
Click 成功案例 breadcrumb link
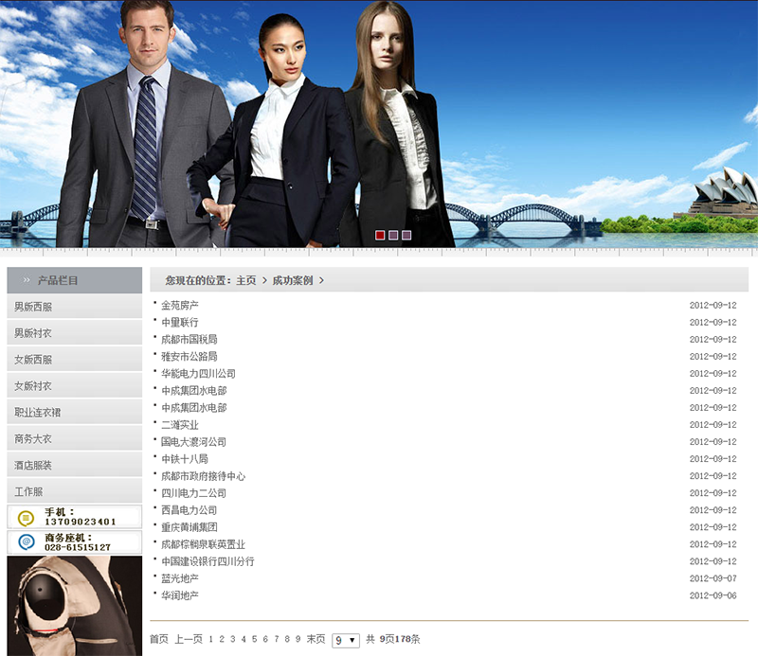tap(292, 280)
